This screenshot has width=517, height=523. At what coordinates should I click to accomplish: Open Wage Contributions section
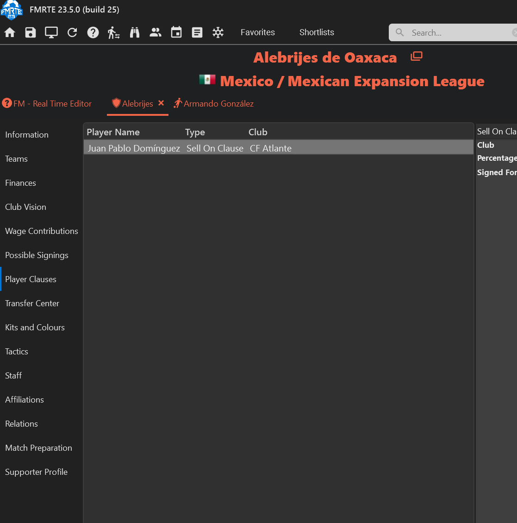[x=42, y=231]
